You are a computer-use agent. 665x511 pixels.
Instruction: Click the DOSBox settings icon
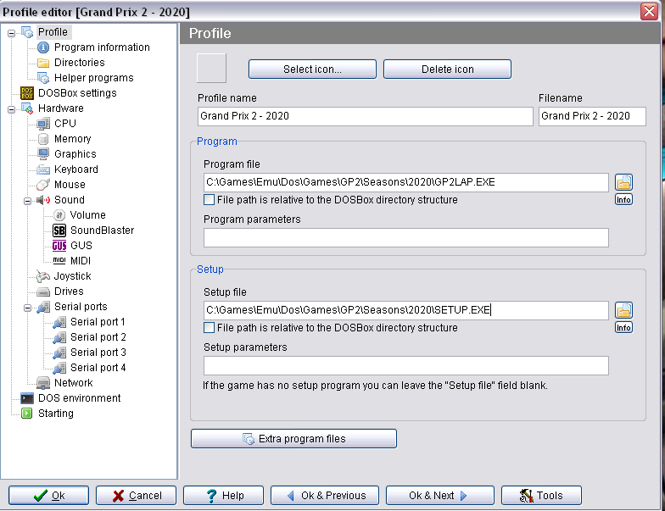[27, 93]
